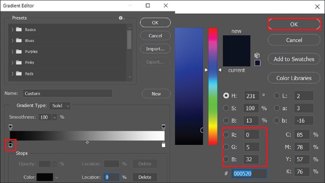Expand the Basics preset group

pyautogui.click(x=13, y=29)
